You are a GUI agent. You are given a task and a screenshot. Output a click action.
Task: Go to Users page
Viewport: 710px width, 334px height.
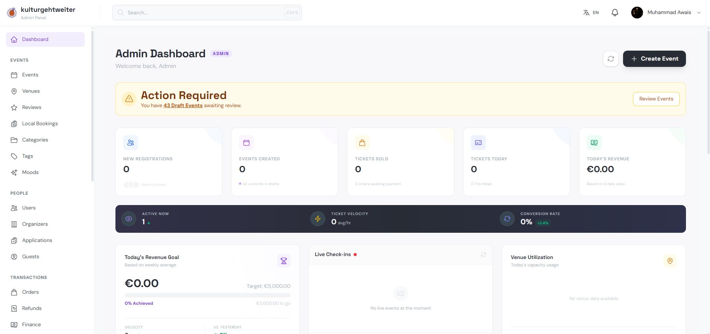[x=45, y=208]
